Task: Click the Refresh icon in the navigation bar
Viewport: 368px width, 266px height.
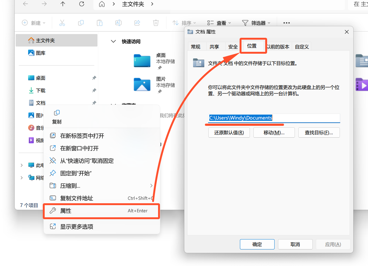Action: click(x=81, y=4)
